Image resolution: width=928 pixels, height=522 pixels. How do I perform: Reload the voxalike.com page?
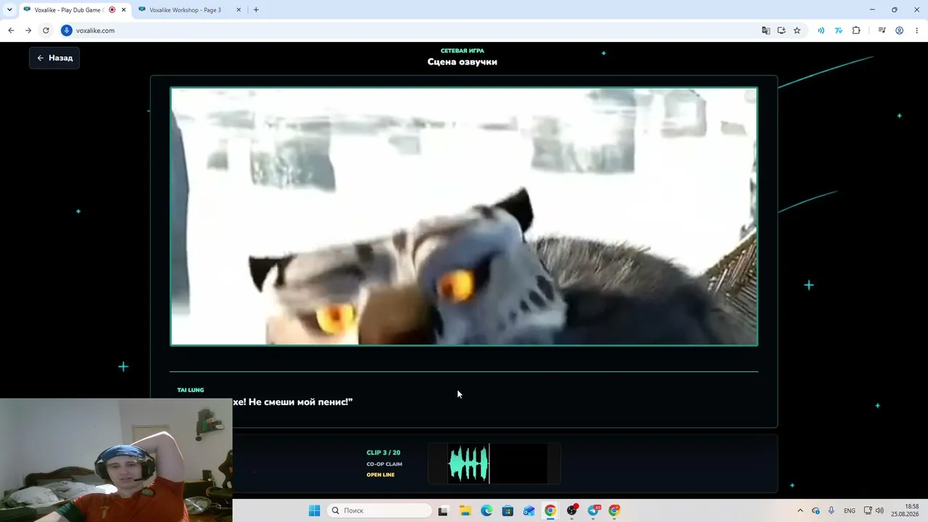pyautogui.click(x=46, y=30)
